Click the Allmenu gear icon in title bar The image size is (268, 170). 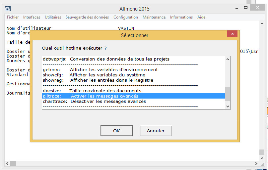pyautogui.click(x=8, y=9)
